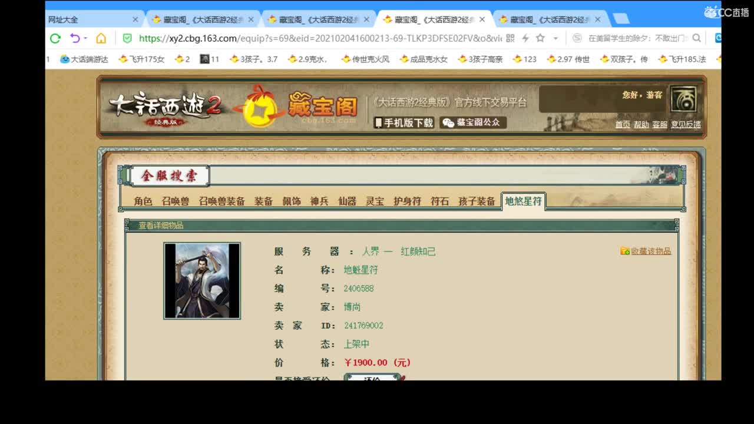Click the price ¥1900.00 (元)
Image resolution: width=754 pixels, height=424 pixels.
(378, 363)
